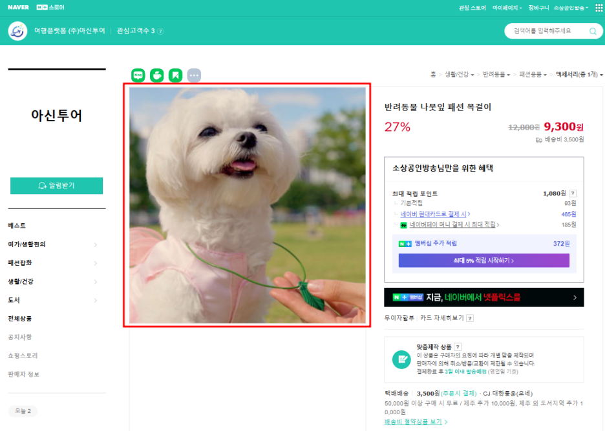Click the NAVER logo in top bar
The width and height of the screenshot is (605, 431).
[x=18, y=8]
